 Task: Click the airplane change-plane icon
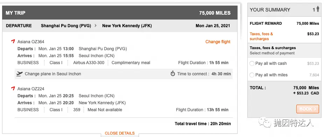point(20,74)
